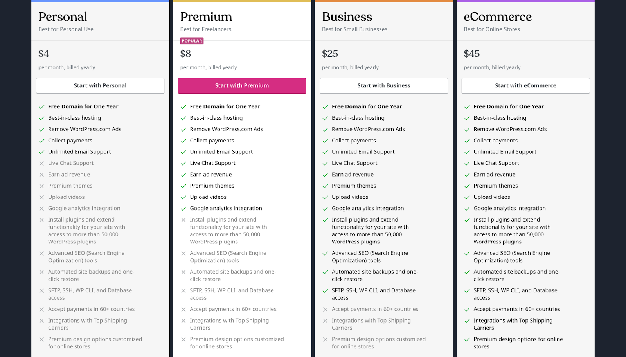Image resolution: width=626 pixels, height=357 pixels.
Task: Click check icon beside Premium Upload videos
Action: tap(183, 198)
